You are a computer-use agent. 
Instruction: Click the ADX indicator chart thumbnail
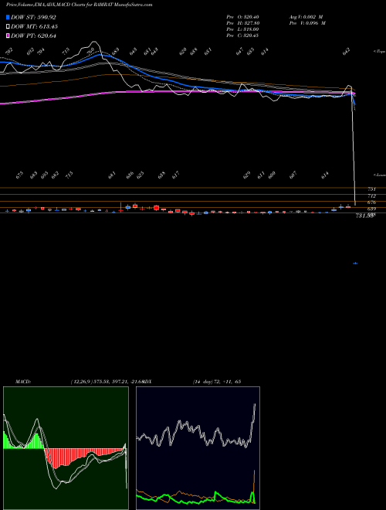pos(198,448)
